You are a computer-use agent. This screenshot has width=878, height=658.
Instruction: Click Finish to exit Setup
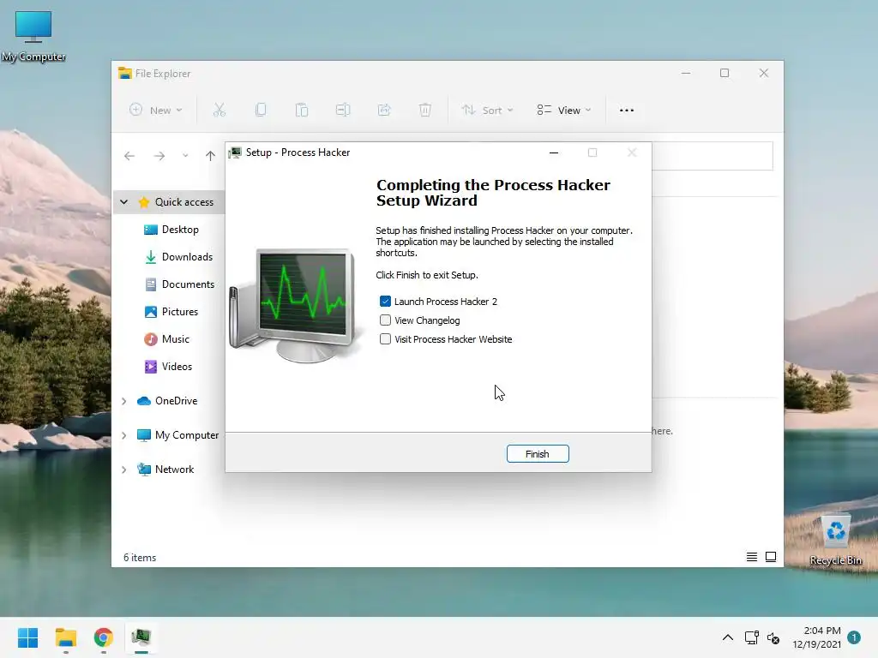(538, 454)
